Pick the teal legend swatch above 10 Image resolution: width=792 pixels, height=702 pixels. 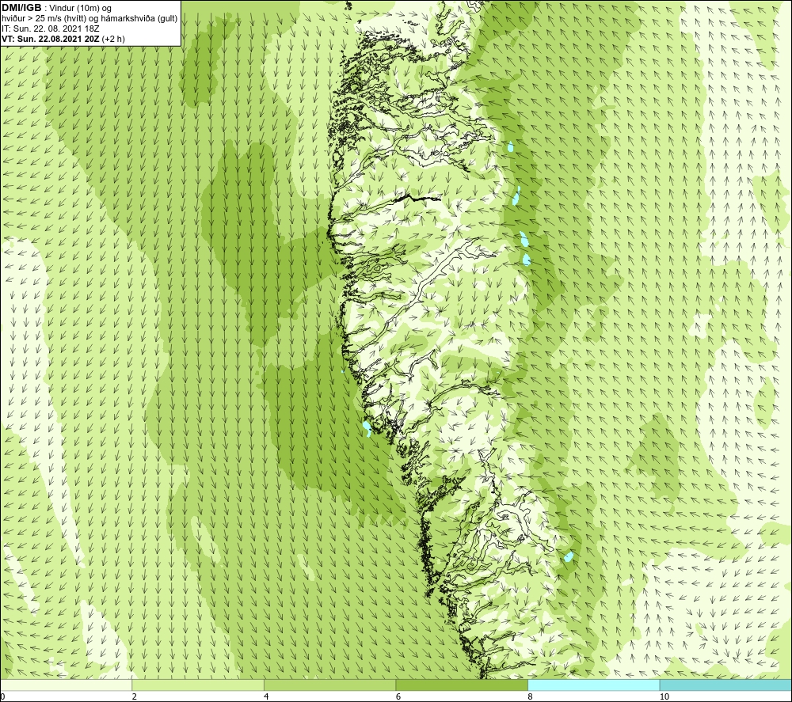pos(725,685)
